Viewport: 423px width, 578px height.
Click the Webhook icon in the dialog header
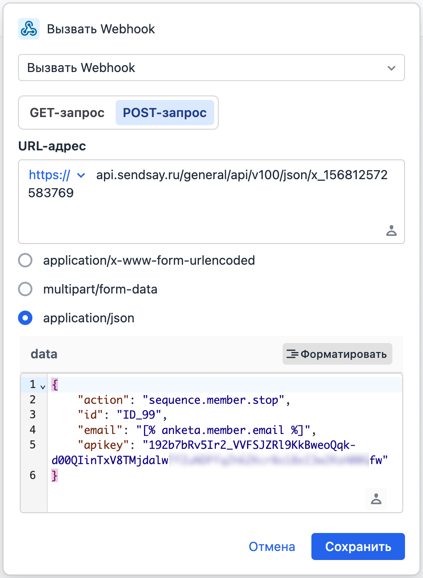click(28, 28)
